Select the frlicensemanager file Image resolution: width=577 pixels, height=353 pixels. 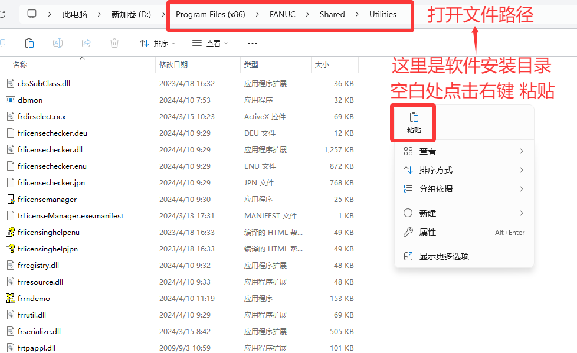47,199
